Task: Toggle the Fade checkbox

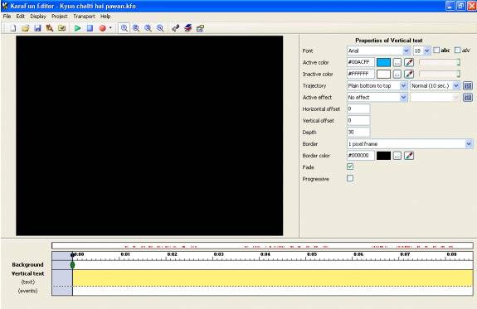Action: tap(350, 167)
